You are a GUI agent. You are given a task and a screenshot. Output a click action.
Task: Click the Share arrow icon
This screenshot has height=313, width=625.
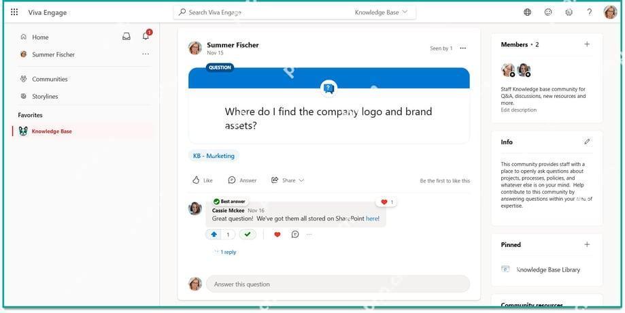click(x=275, y=180)
